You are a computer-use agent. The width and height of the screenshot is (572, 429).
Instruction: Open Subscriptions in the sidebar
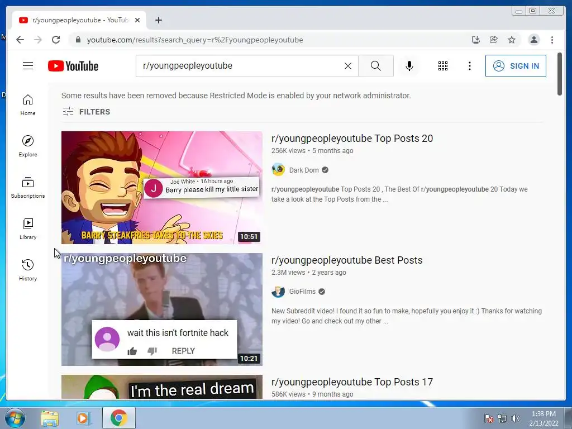pyautogui.click(x=28, y=188)
